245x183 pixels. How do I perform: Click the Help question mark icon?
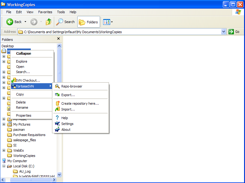coord(57,118)
